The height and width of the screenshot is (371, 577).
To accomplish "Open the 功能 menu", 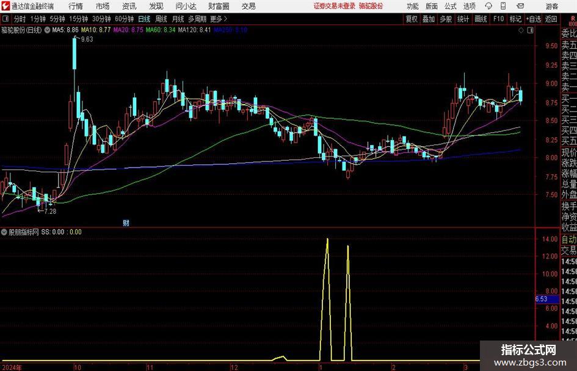I will [413, 6].
